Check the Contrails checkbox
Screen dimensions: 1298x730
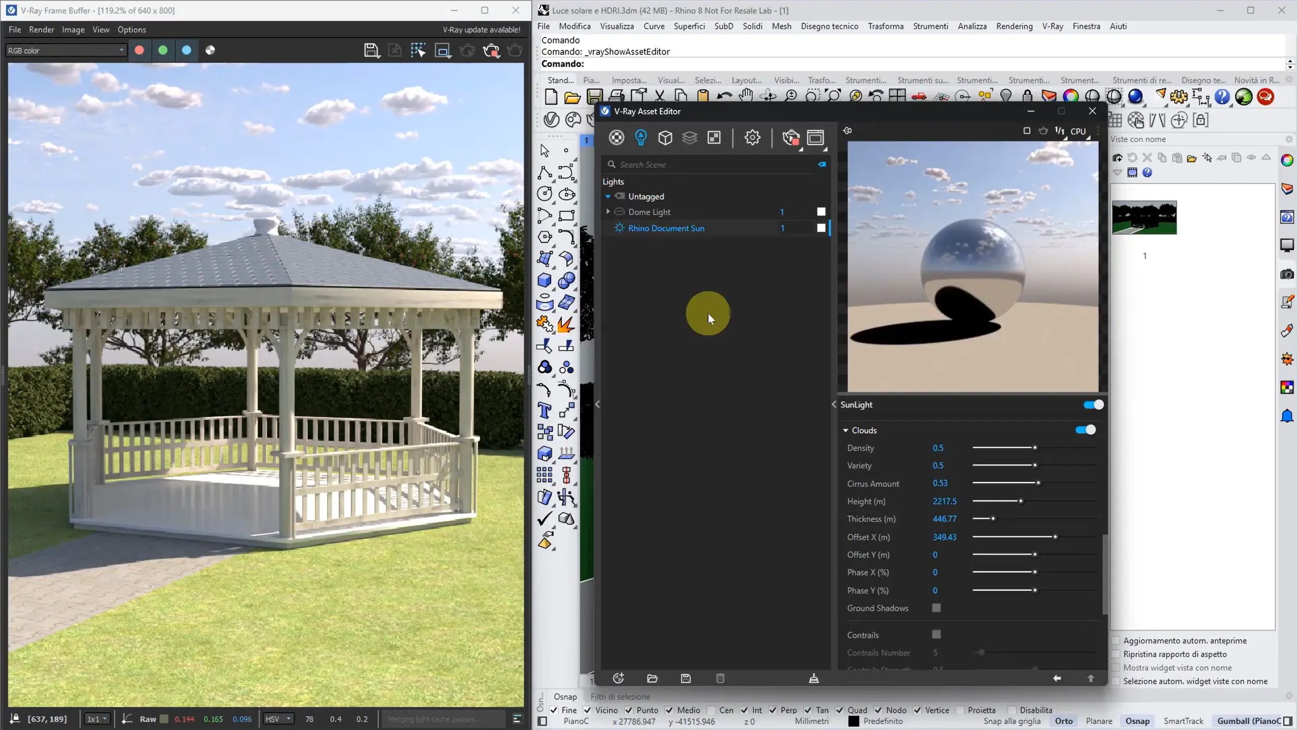click(936, 635)
